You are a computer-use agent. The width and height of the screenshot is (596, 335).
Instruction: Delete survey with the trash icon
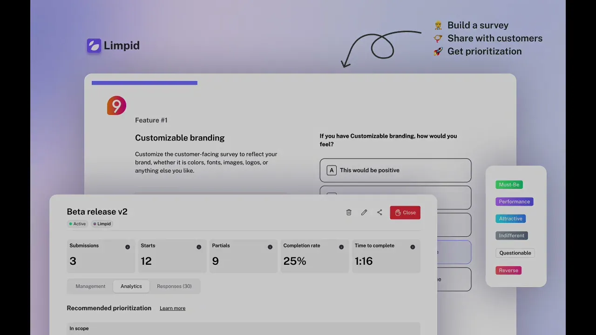coord(349,212)
